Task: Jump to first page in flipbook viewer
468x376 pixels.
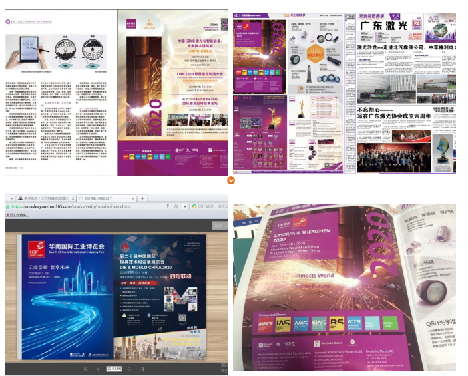Action: point(87,369)
